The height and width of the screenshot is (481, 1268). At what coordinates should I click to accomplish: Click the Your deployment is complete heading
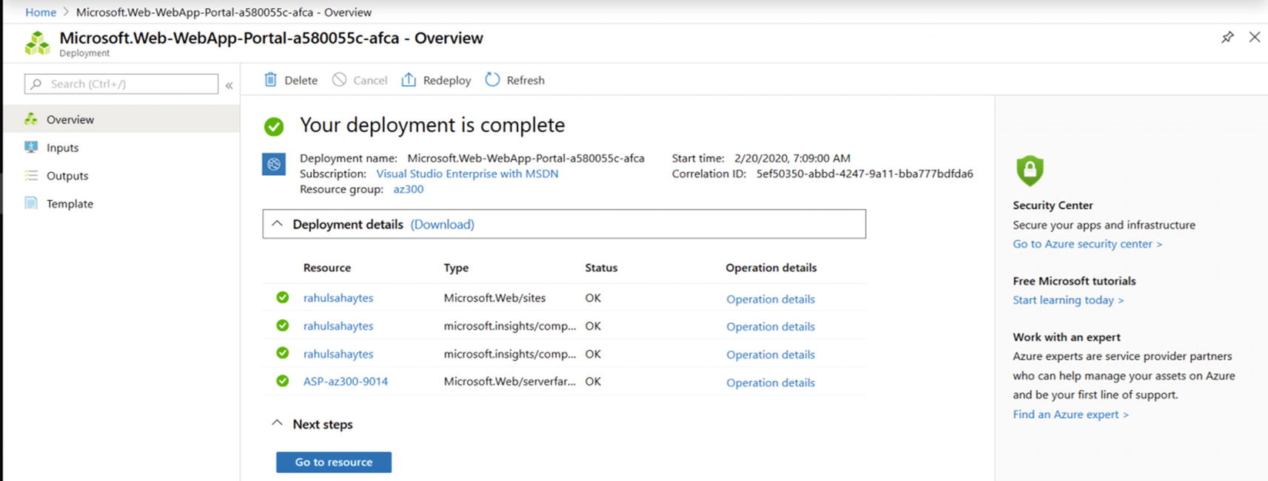click(432, 125)
